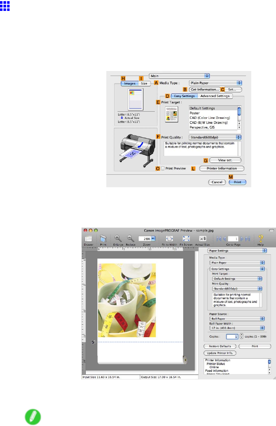276x426 pixels.
Task: Click the Get Information button
Action: tap(205, 89)
